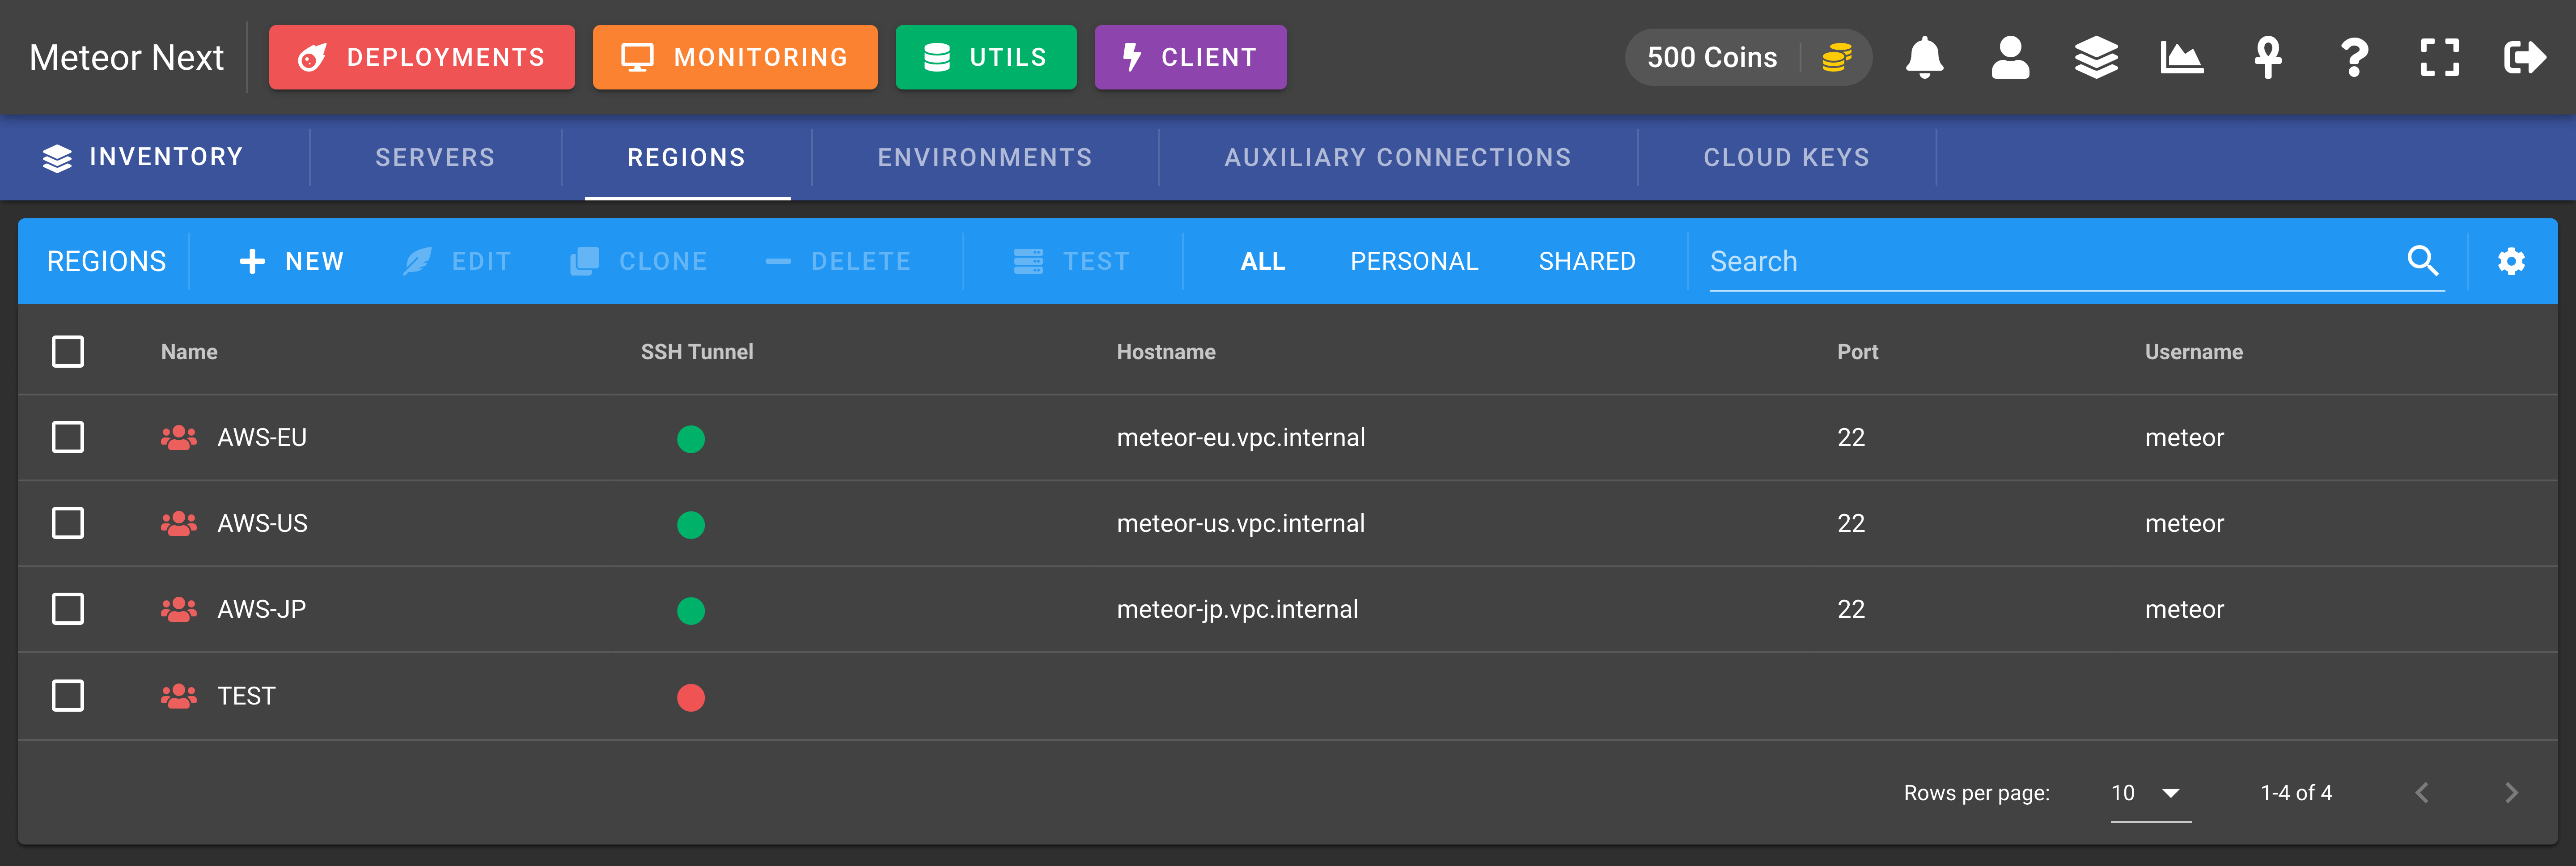Sort by the Name column header

tap(189, 352)
